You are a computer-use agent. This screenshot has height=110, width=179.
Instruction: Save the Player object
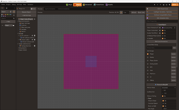click(33, 9)
